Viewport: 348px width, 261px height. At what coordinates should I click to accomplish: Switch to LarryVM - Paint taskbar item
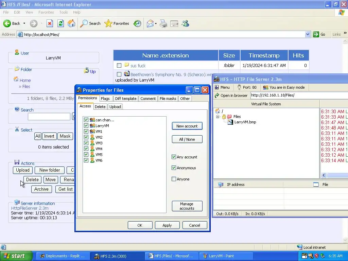226,256
